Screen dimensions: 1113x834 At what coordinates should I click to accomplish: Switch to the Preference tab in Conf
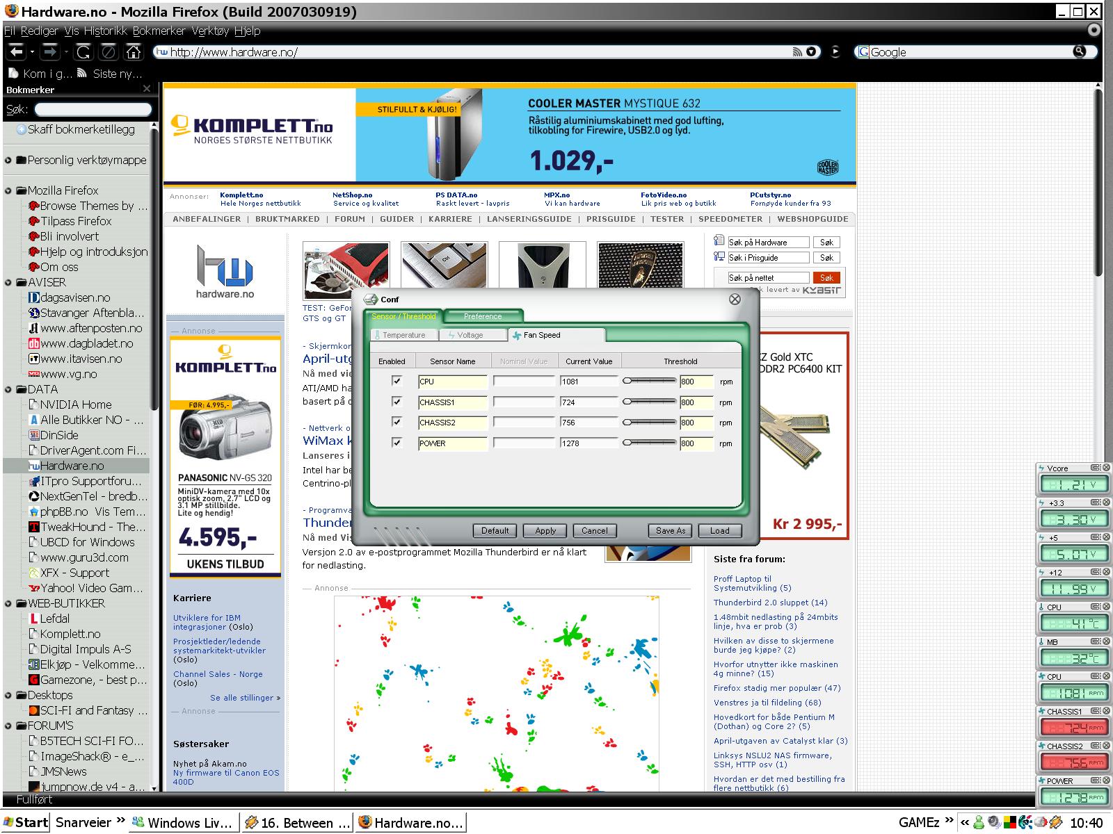[483, 316]
